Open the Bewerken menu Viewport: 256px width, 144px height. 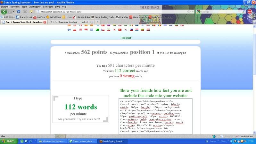[15, 7]
